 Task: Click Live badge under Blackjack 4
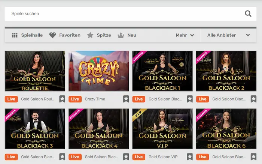75,157
